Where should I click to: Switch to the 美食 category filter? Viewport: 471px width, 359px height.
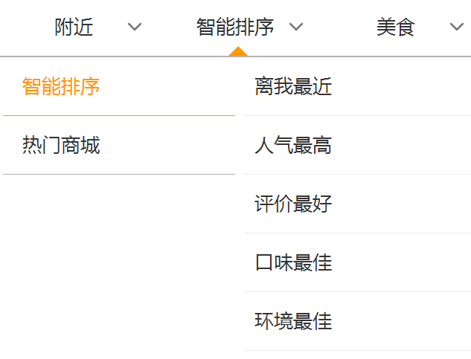396,27
